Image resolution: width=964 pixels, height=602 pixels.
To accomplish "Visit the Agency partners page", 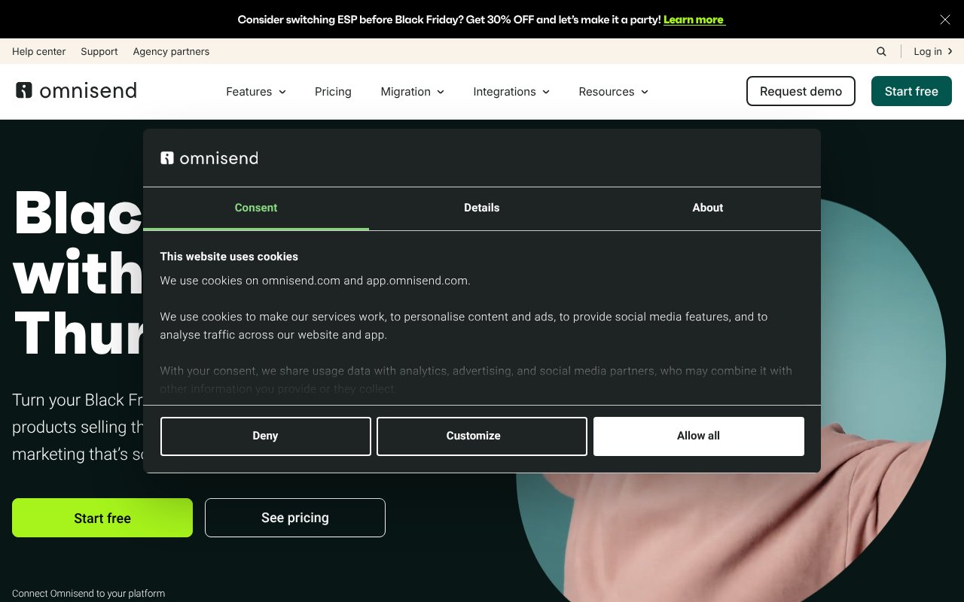I will (171, 51).
